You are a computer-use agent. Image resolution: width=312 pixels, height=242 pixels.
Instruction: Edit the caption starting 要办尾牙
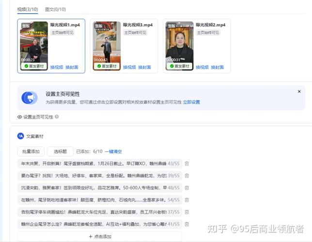click(x=100, y=176)
